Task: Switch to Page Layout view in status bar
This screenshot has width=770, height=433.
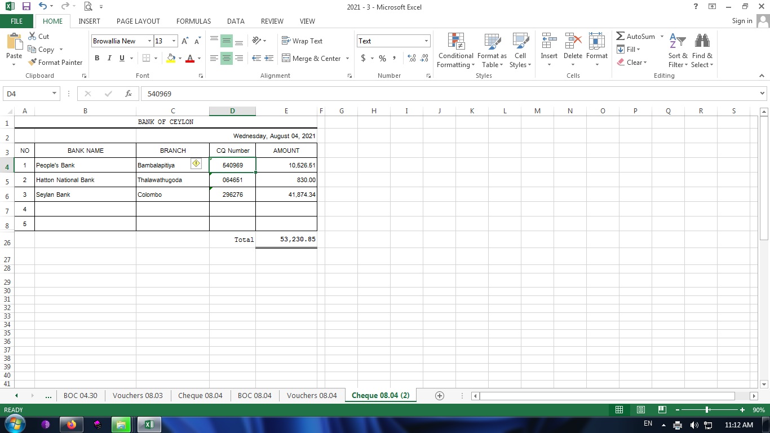Action: [x=640, y=410]
